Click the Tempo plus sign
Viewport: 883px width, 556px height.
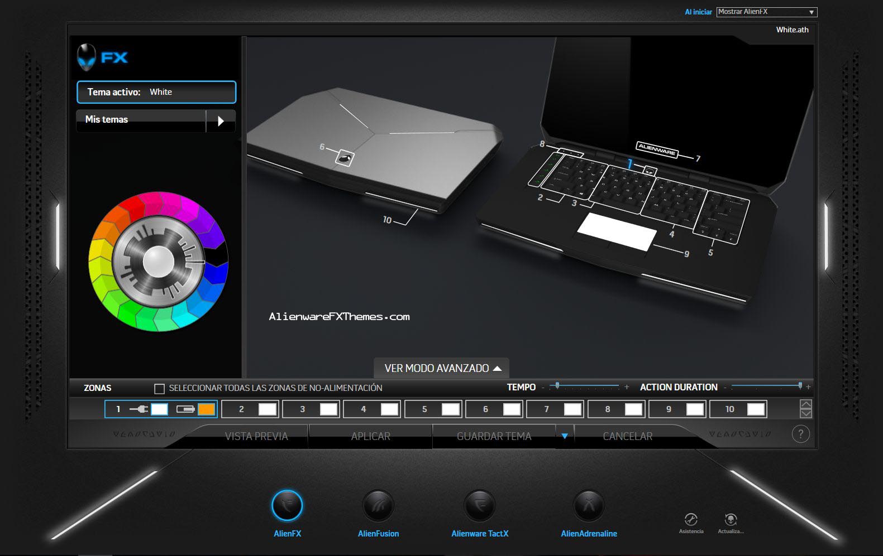[627, 387]
